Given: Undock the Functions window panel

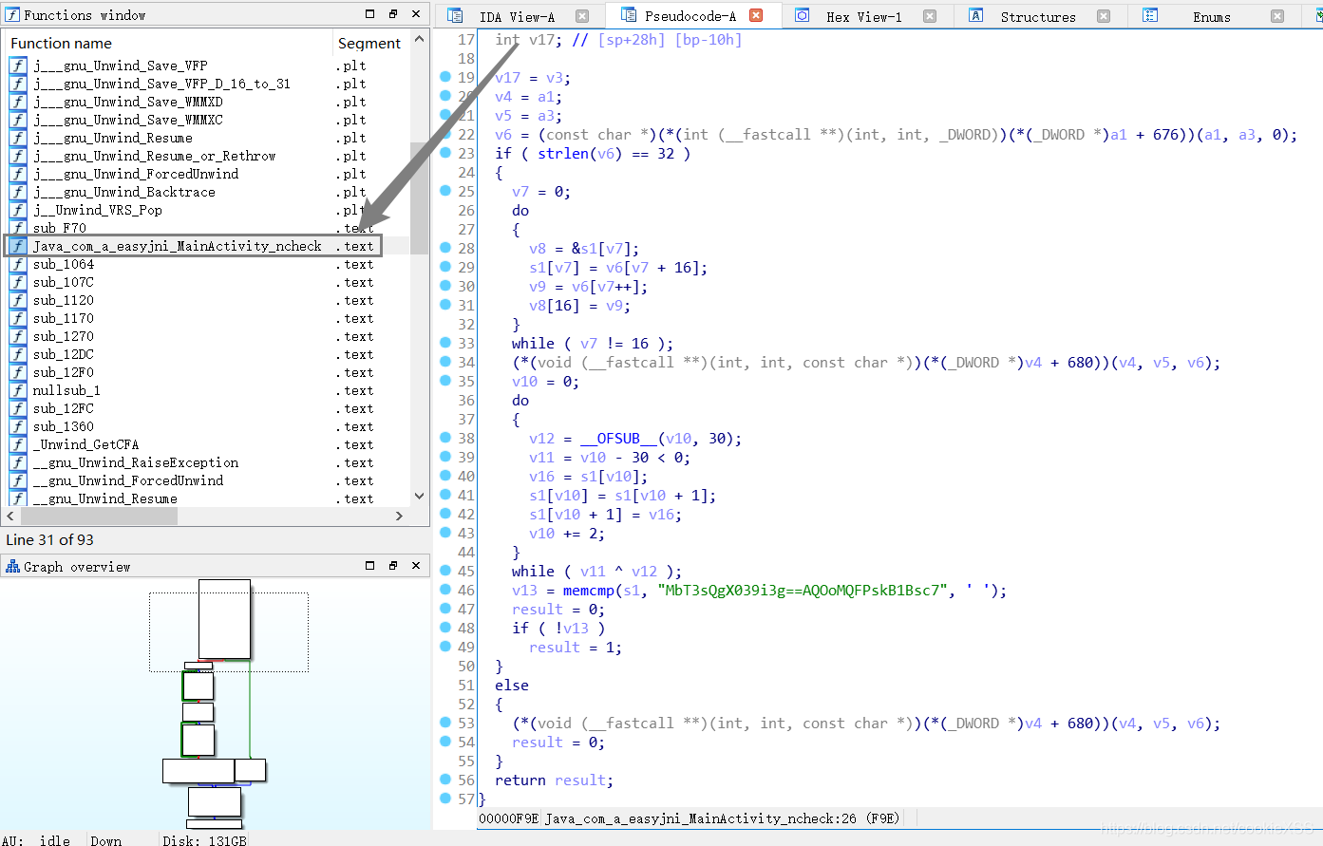Looking at the screenshot, I should coord(393,14).
